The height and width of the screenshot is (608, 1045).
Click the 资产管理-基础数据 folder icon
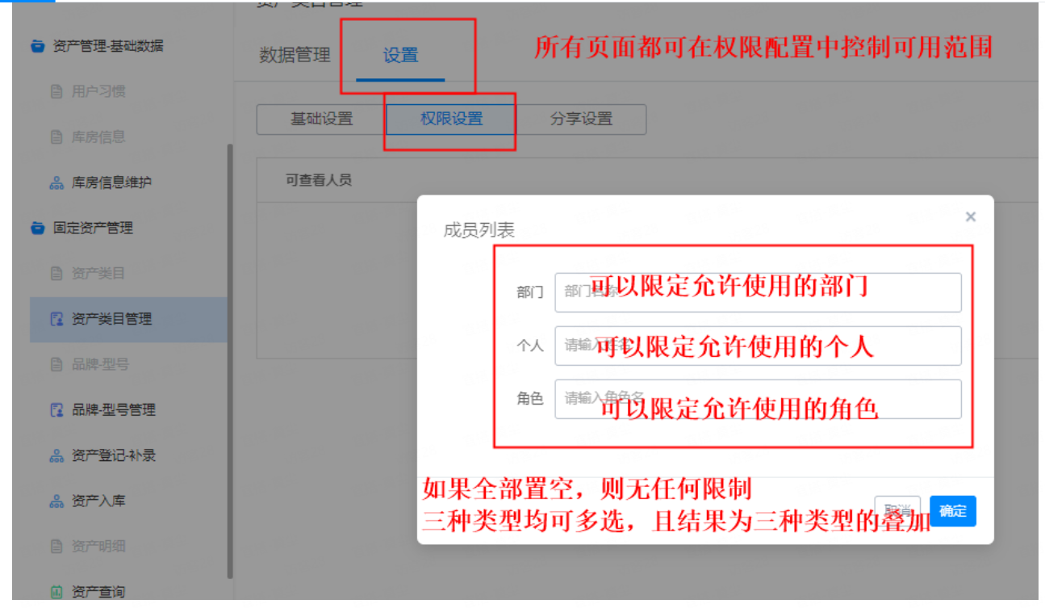tap(37, 46)
